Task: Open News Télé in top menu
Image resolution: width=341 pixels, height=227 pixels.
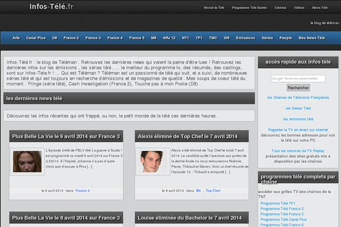Action: [319, 7]
